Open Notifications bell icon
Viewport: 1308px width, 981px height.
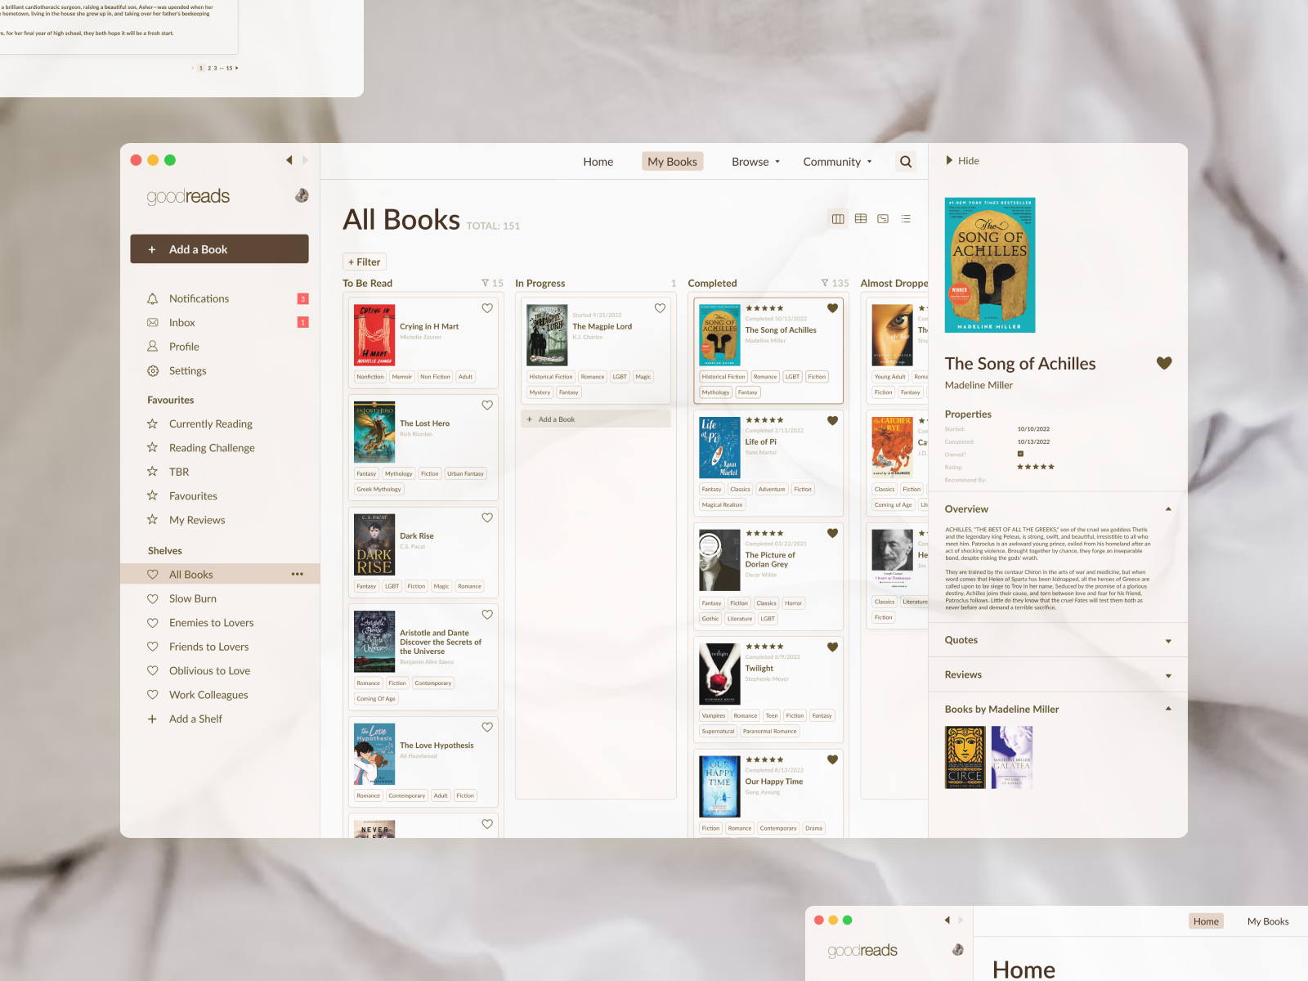152,298
